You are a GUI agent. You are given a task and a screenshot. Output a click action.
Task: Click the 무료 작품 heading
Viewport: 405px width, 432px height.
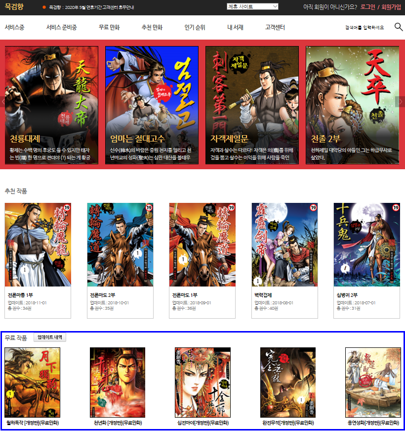coord(16,338)
